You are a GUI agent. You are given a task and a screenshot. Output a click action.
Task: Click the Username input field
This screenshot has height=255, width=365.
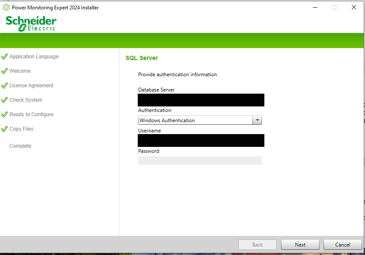[201, 140]
